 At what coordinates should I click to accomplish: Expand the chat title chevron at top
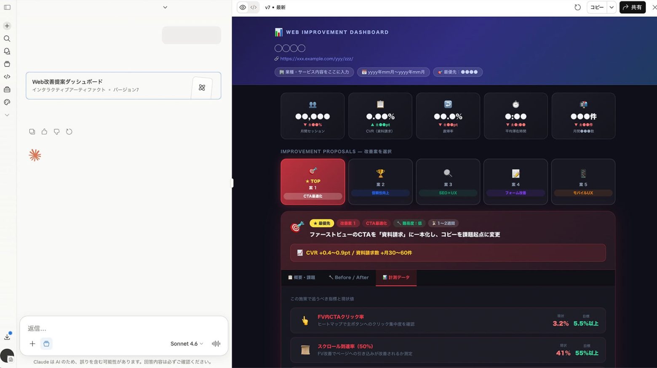pyautogui.click(x=165, y=7)
